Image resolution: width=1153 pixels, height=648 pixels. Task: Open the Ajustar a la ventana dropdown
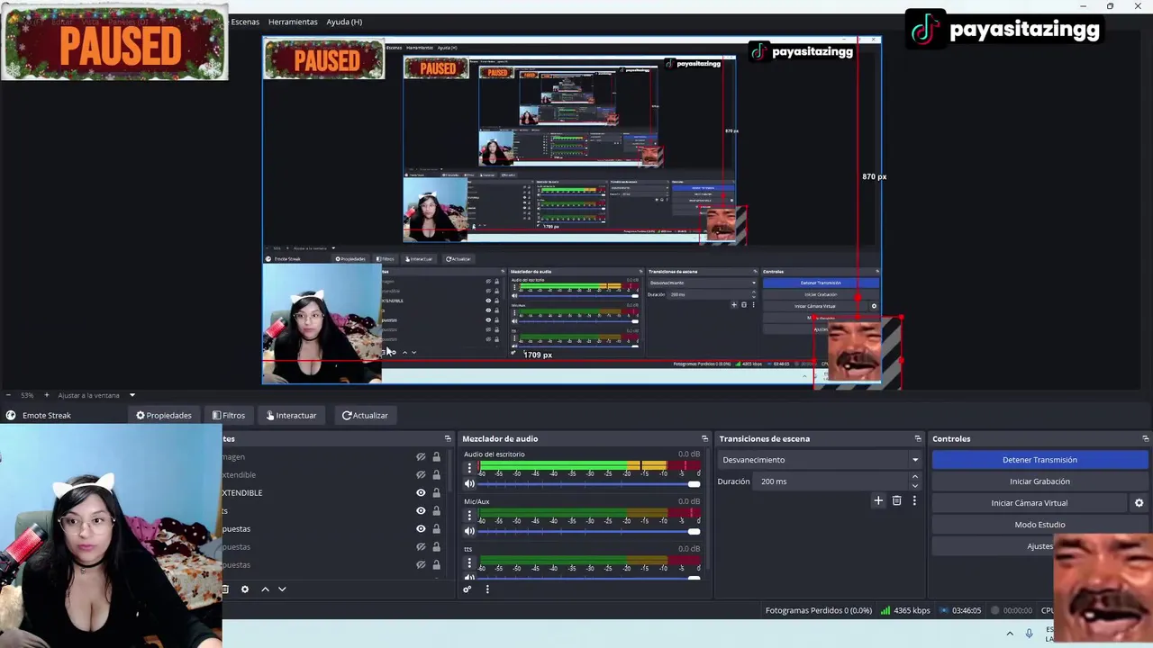click(x=96, y=395)
